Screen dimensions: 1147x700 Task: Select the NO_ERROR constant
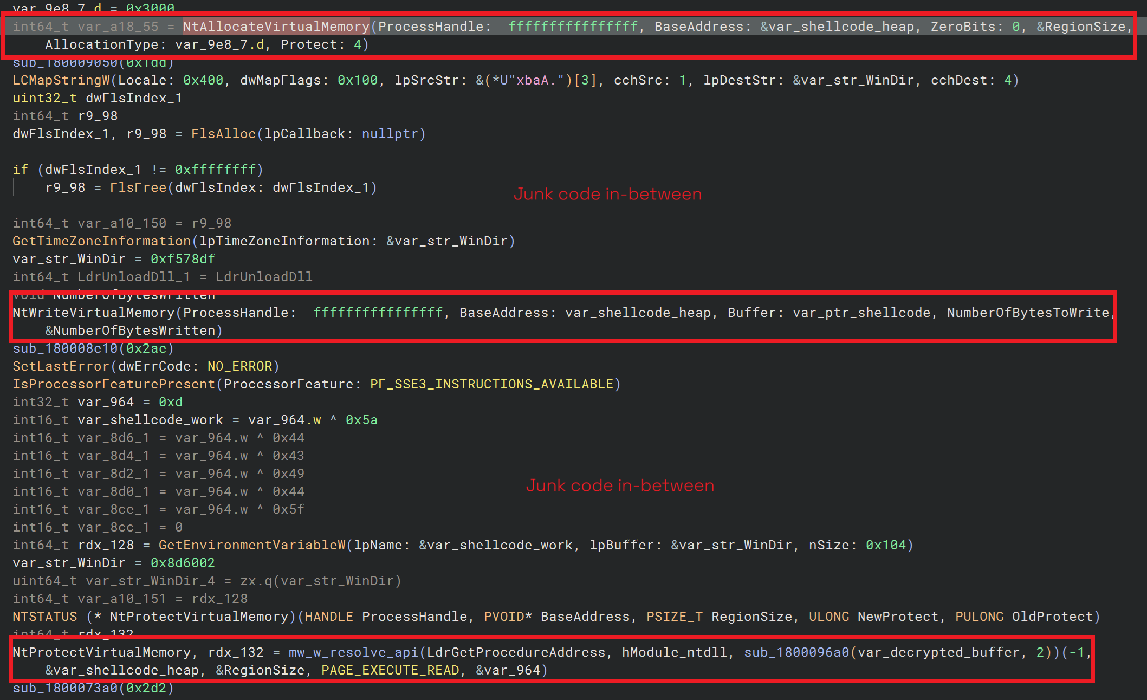[x=239, y=366]
